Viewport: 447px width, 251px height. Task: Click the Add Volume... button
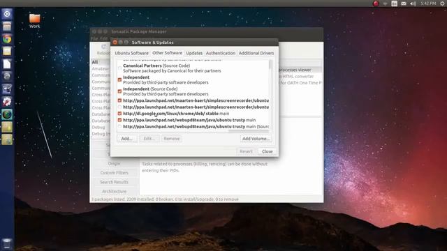(256, 139)
